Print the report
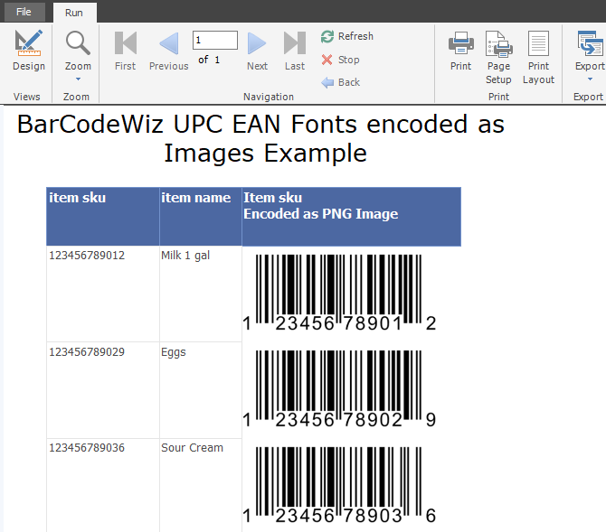Viewport: 606px width, 532px height. coord(460,51)
